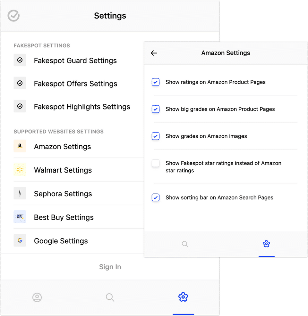Open the search tab in Settings bottom bar
308x316 pixels.
click(x=110, y=297)
